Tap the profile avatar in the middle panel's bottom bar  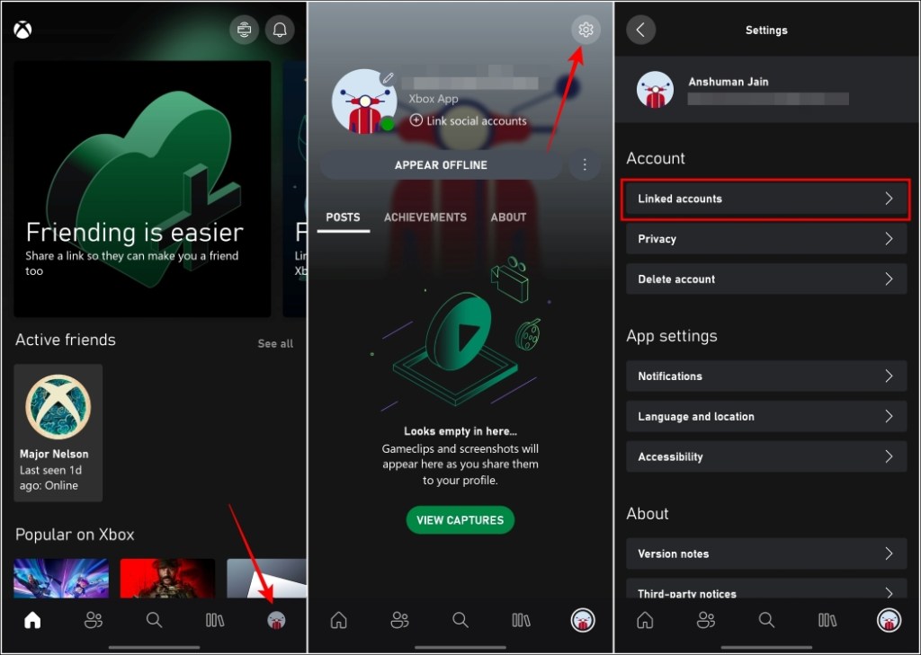[583, 620]
